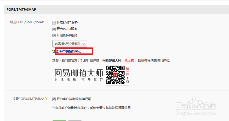Click the 当邮件客户端删除邮件时 description text
Image resolution: width=229 pixels, height=121 pixels.
tap(91, 108)
